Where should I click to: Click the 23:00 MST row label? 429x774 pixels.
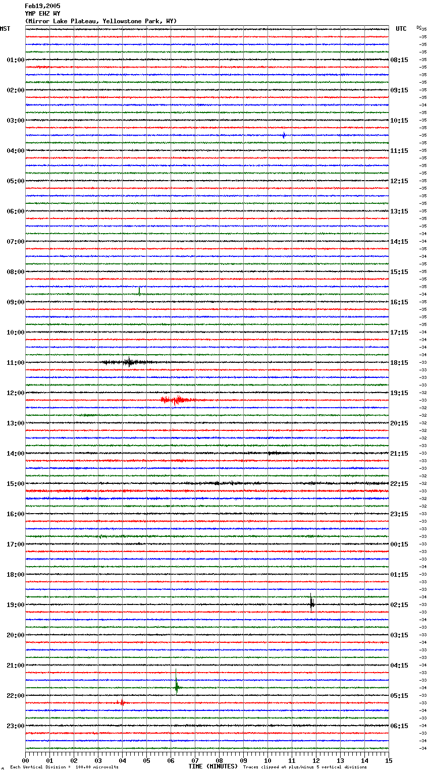point(16,726)
